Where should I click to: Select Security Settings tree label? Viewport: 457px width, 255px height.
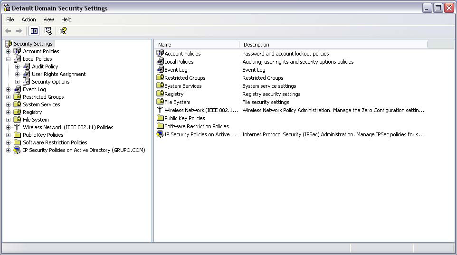pyautogui.click(x=33, y=44)
